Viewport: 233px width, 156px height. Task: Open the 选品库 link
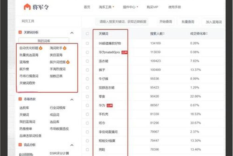coord(55,122)
